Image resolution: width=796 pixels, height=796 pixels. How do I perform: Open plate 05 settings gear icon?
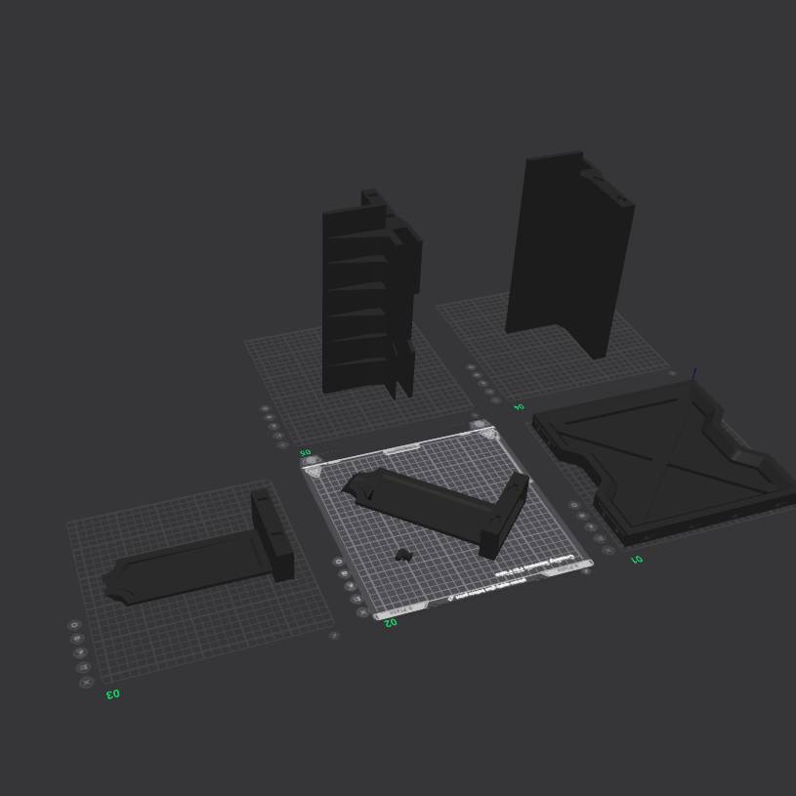[265, 408]
